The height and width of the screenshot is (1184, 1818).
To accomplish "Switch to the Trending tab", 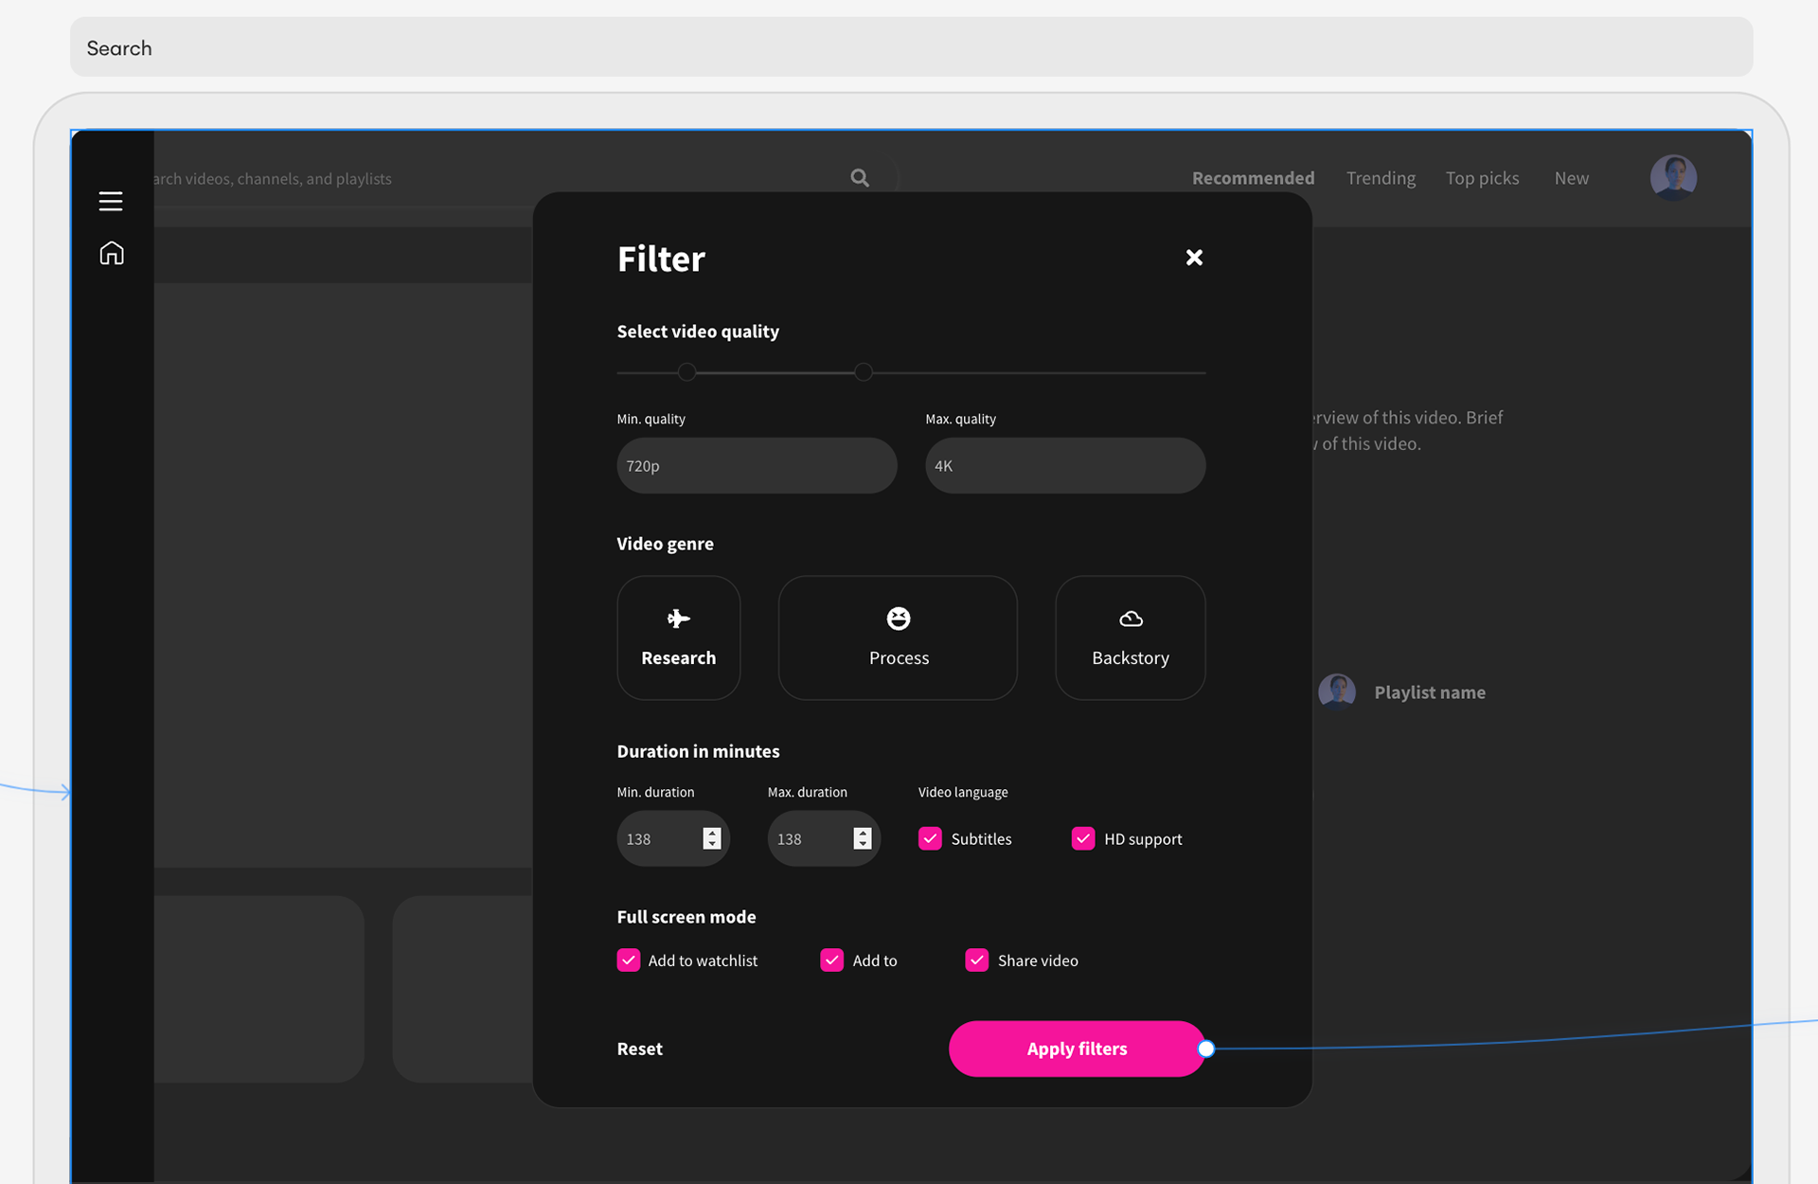I will [x=1381, y=178].
